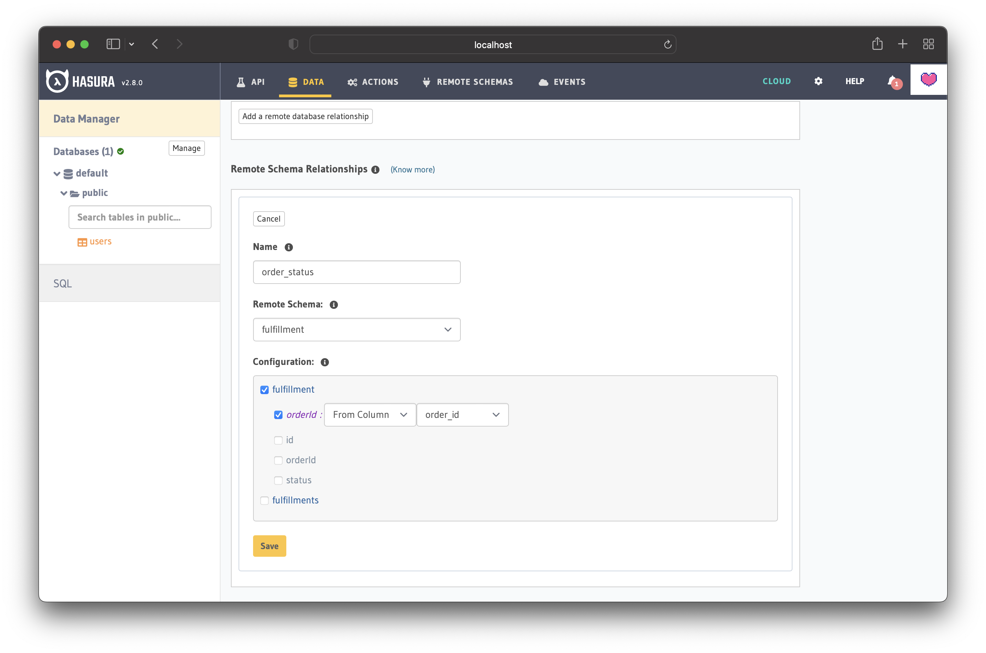Uncheck the fulfillment configuration checkbox

[265, 390]
